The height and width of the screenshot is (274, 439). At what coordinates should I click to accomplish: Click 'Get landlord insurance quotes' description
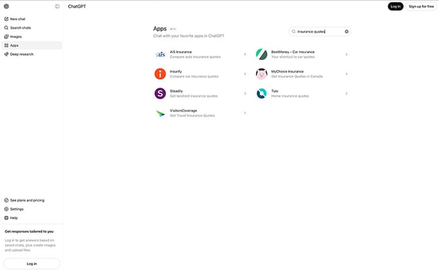[x=194, y=96]
